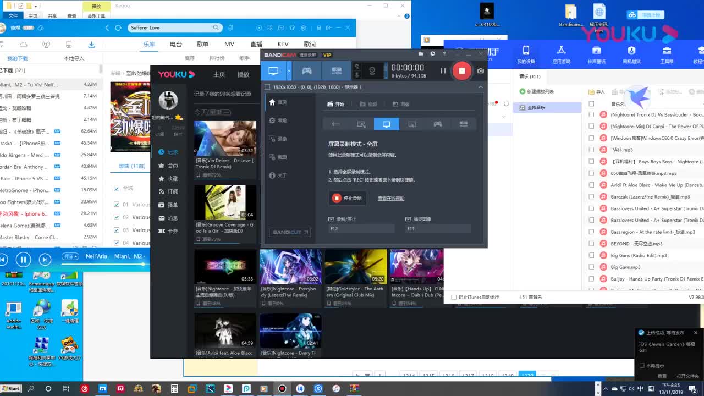This screenshot has height=396, width=704.
Task: Check the BEYOND song checkbox
Action: click(x=591, y=244)
